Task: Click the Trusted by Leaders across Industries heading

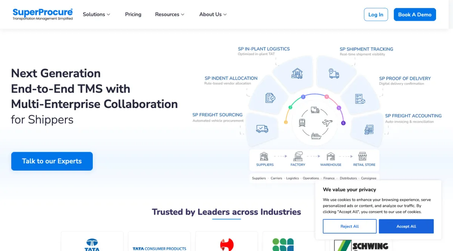Action: pos(226,212)
